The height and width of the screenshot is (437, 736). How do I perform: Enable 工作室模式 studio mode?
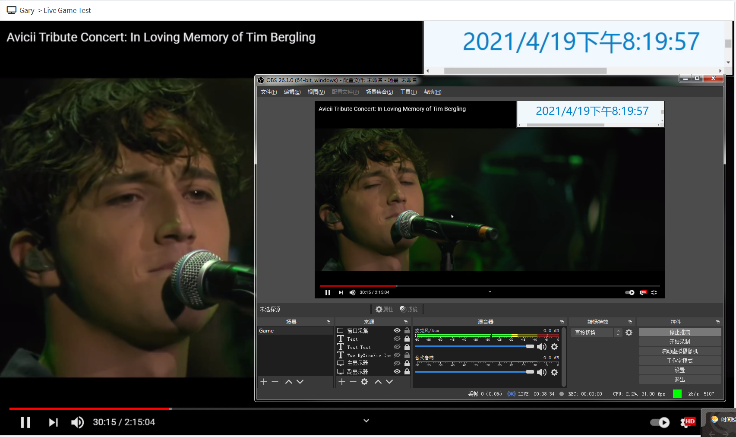(x=680, y=361)
